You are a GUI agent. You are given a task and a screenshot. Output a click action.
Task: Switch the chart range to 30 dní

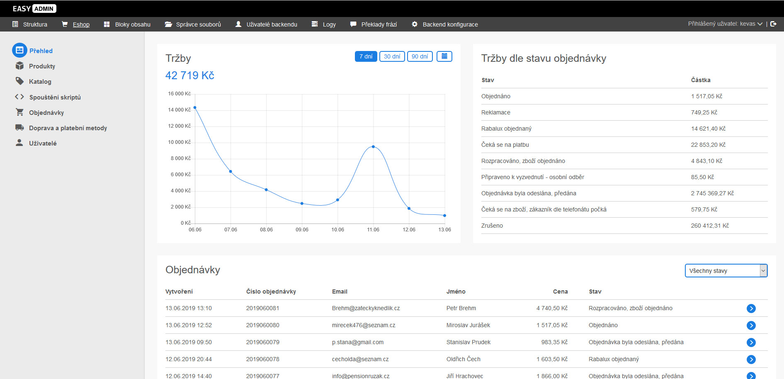[392, 56]
